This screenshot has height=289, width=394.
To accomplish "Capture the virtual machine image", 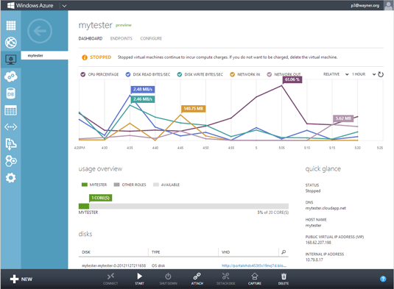I will pos(255,279).
